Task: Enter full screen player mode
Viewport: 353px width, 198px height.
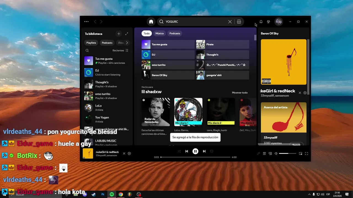Action: [306, 153]
